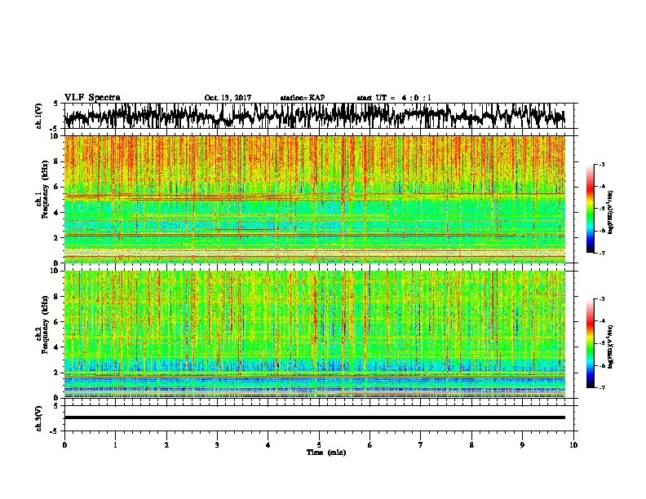Screen dimensions: 646x499
Task: Click the "ch.3(V)" axis label
Action: coord(39,418)
